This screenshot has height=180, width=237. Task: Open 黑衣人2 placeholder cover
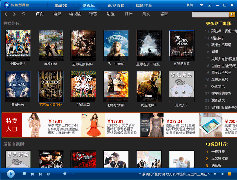(x=182, y=86)
